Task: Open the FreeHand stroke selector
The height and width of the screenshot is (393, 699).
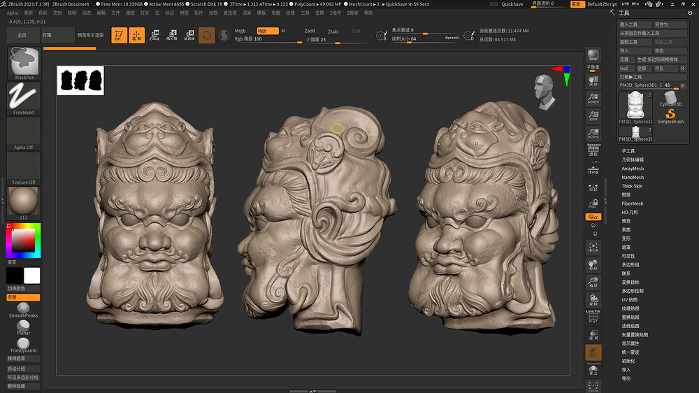Action: click(24, 98)
